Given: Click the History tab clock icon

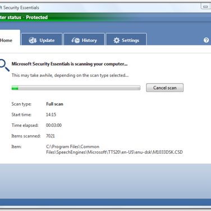Looking at the screenshot, I should click(x=76, y=40).
